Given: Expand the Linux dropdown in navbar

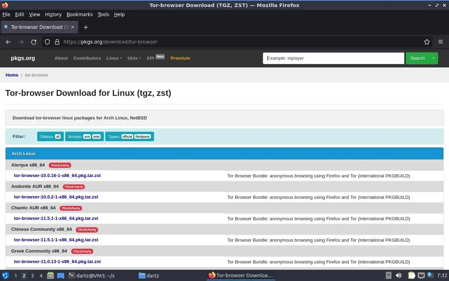Looking at the screenshot, I should [114, 58].
